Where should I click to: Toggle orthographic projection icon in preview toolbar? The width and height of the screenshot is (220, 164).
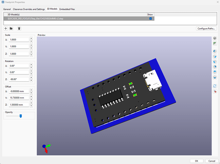(215, 43)
